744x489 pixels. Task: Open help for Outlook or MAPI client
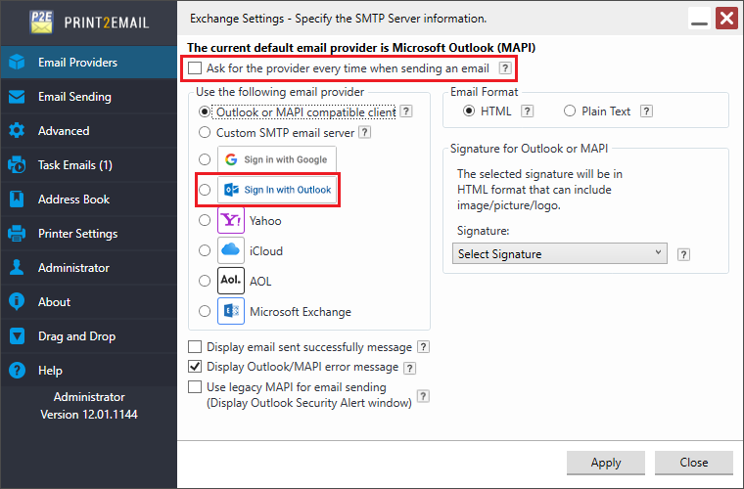pyautogui.click(x=406, y=111)
